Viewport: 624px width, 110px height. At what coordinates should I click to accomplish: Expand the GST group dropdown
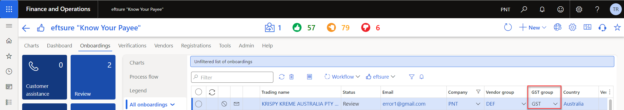[x=555, y=104]
